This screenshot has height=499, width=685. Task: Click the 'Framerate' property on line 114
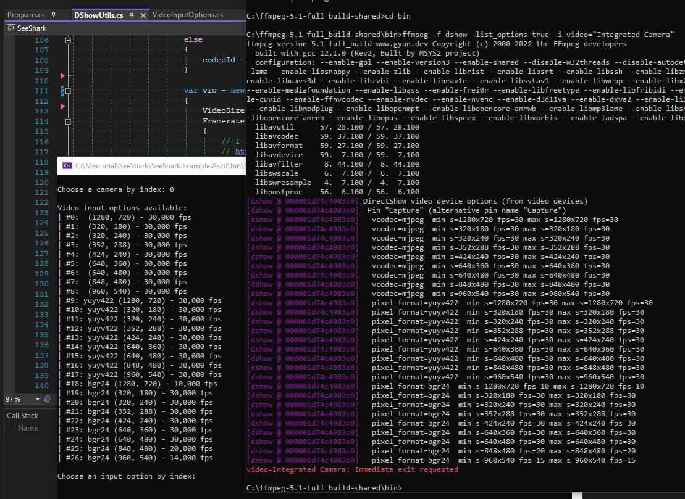(223, 121)
